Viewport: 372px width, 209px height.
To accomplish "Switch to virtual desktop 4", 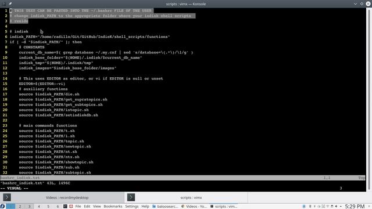I will point(39,207).
